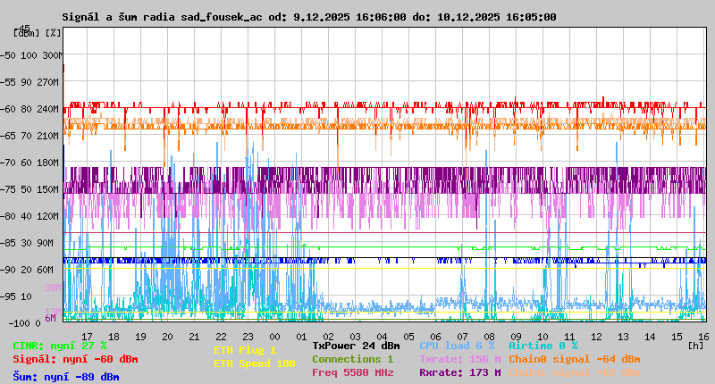Click the 'TxPower 24 dBm' legend label
The width and height of the screenshot is (715, 384).
pos(356,346)
